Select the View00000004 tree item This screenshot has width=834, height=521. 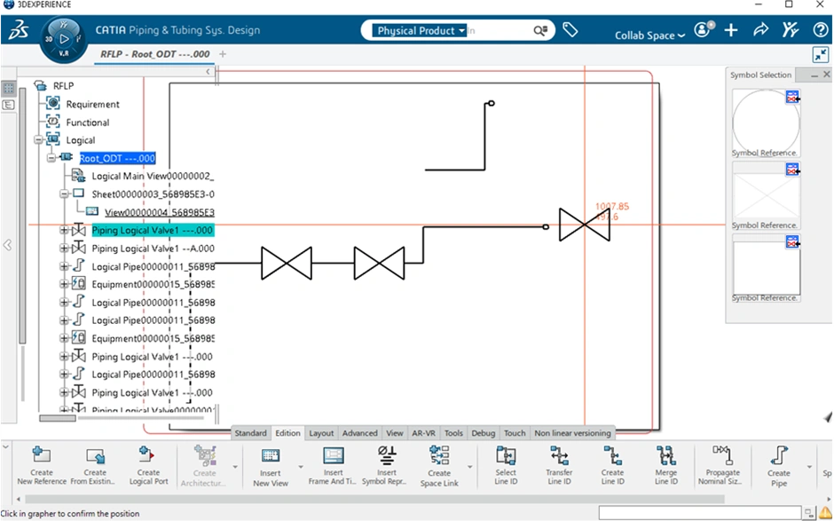coord(160,212)
